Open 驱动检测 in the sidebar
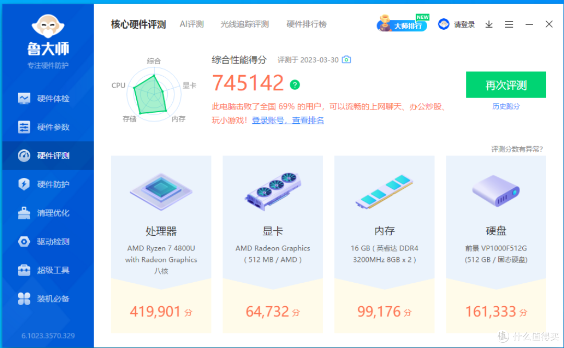564x348 pixels. tap(48, 241)
